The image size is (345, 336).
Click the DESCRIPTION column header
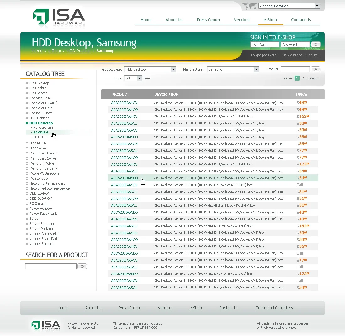pos(166,94)
